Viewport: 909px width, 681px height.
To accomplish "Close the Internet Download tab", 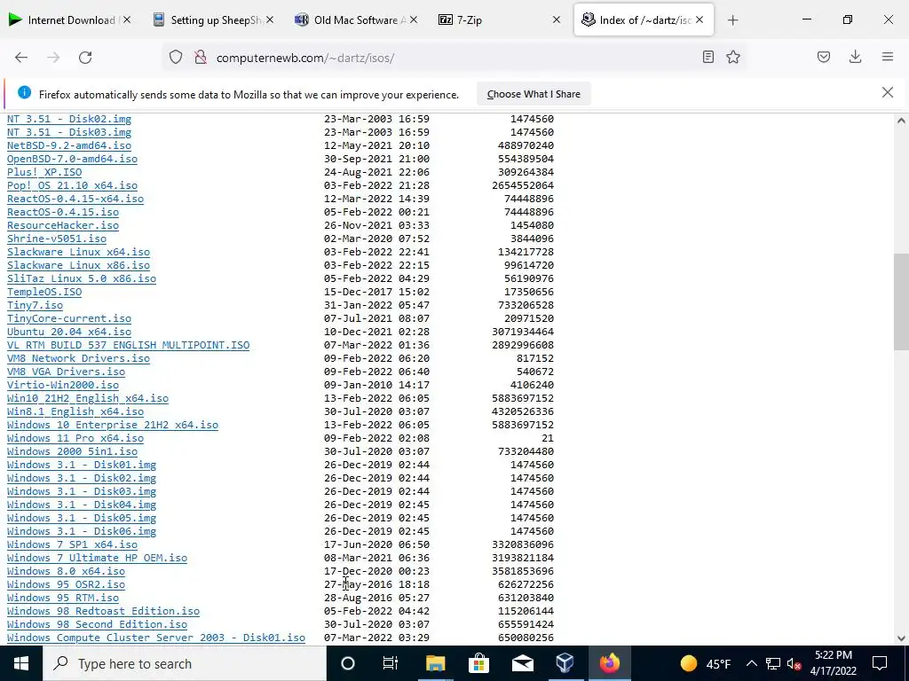I will [x=127, y=20].
